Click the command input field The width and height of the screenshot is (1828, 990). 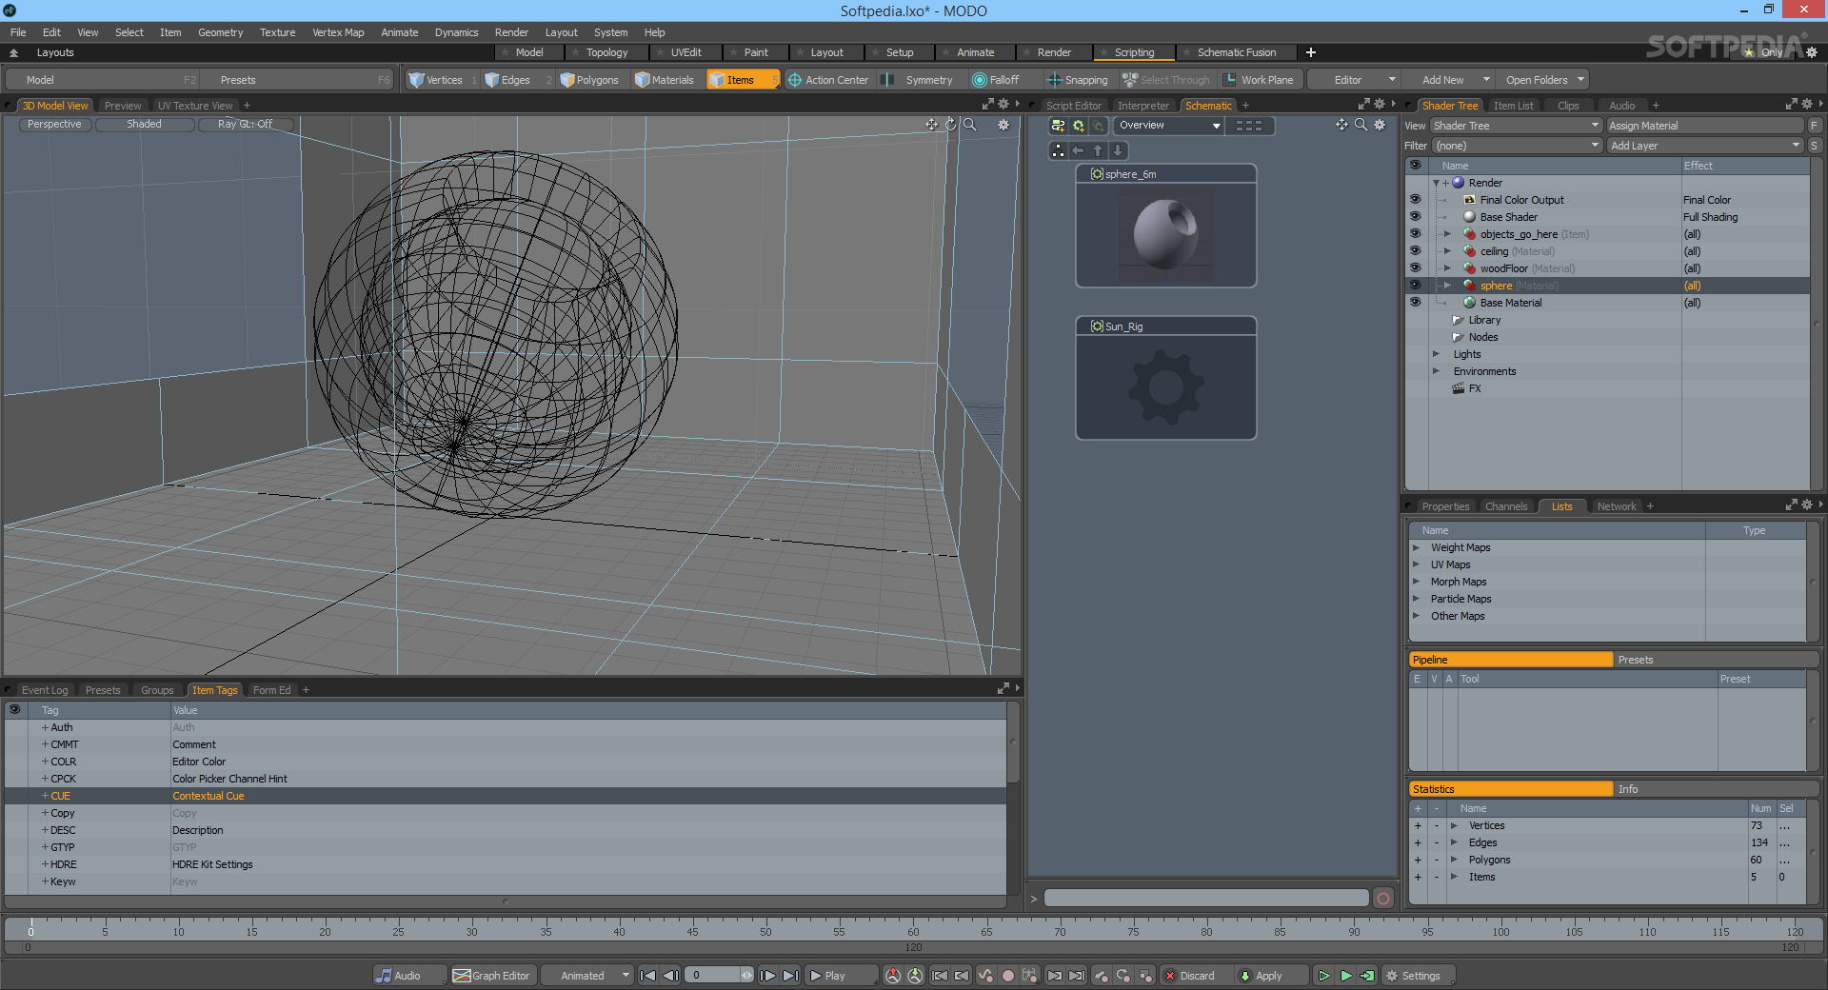click(x=1205, y=898)
